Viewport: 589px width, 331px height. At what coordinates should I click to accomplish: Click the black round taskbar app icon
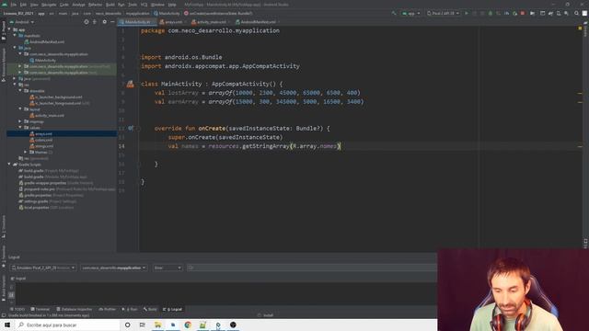[233, 325]
